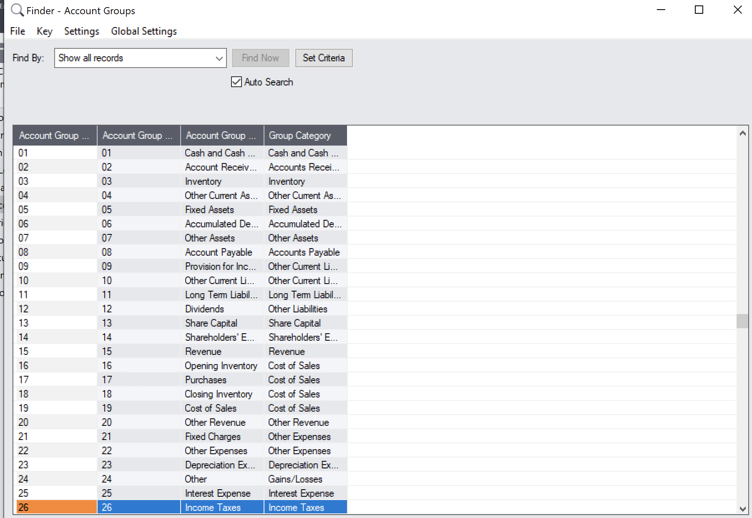Select the Fixed Assets account group cell

pyautogui.click(x=222, y=210)
